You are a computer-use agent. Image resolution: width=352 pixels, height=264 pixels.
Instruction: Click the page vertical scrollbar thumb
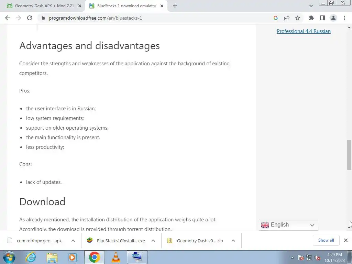pos(349,155)
